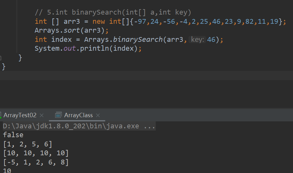
Task: Click the 'new' keyword in arr3 declaration
Action: pyautogui.click(x=99, y=22)
